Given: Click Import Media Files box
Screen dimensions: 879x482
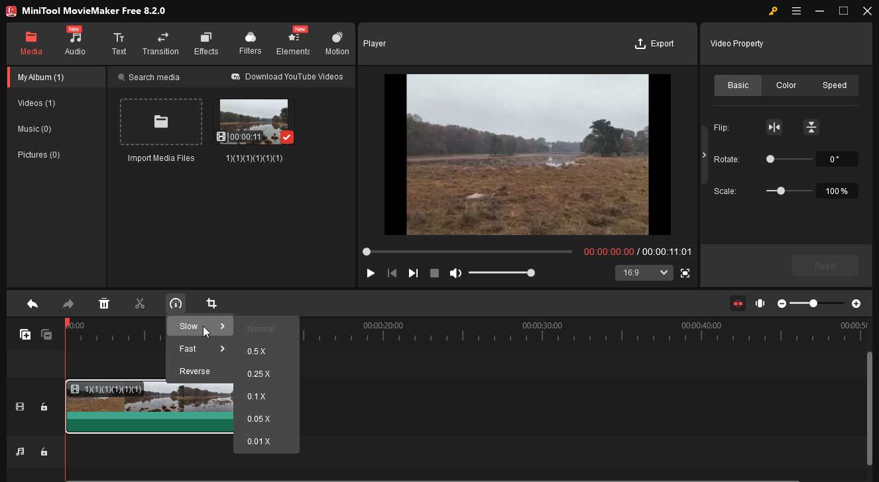Looking at the screenshot, I should [161, 122].
